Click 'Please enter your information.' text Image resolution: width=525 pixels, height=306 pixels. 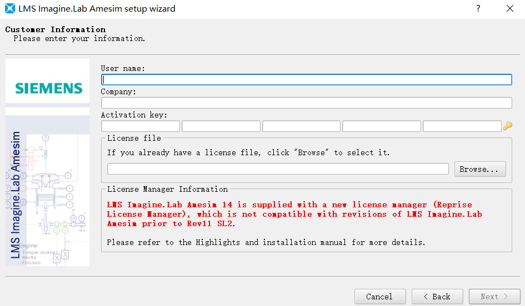pyautogui.click(x=79, y=38)
